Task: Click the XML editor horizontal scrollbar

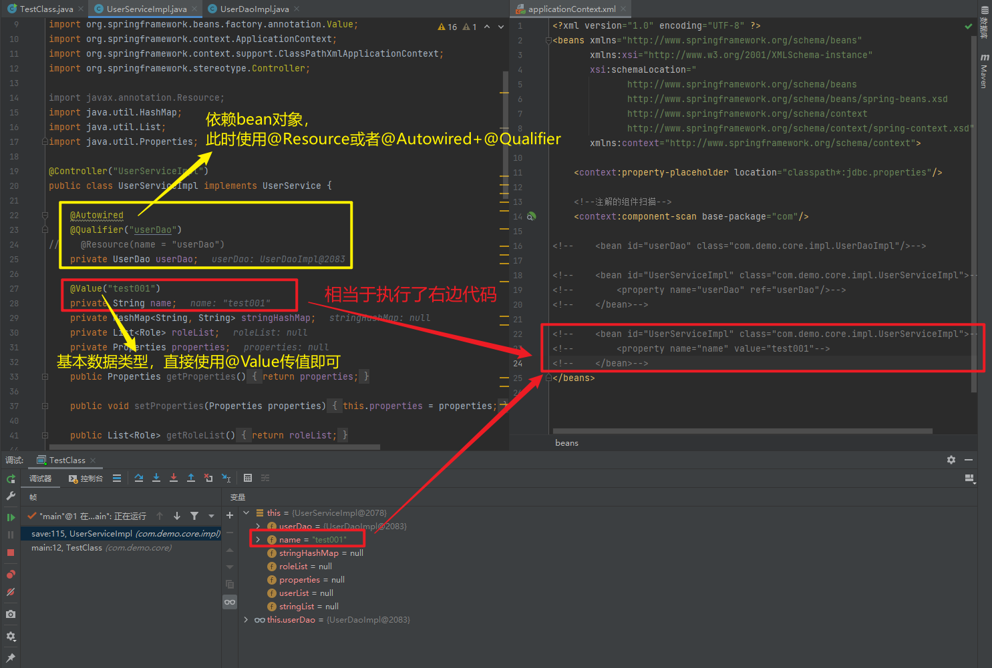Action: (742, 431)
